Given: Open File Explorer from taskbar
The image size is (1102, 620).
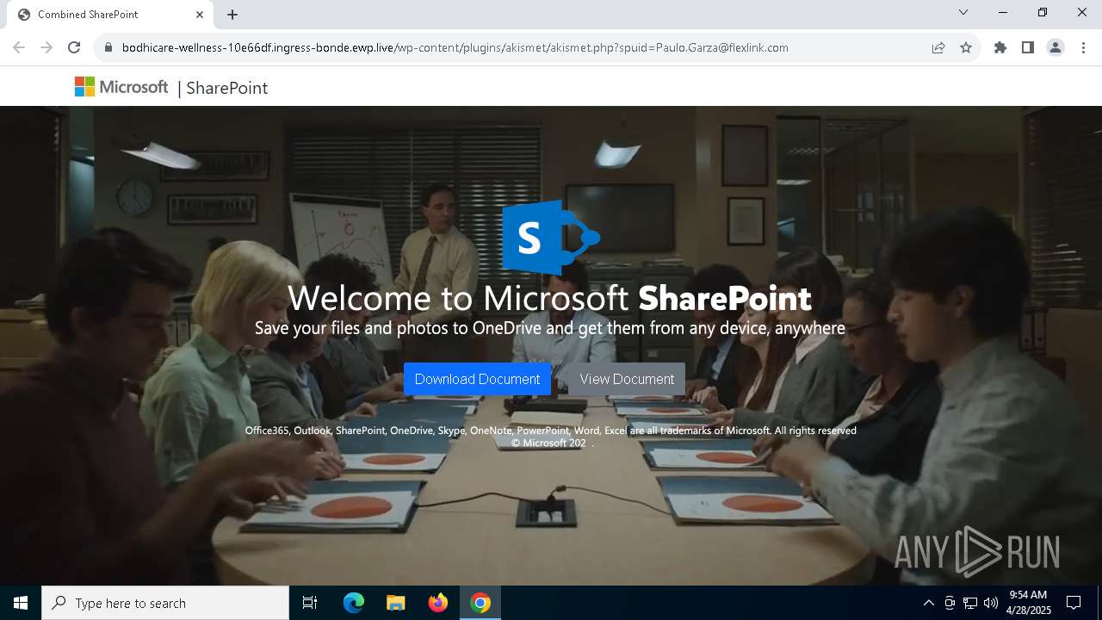Looking at the screenshot, I should coord(396,603).
